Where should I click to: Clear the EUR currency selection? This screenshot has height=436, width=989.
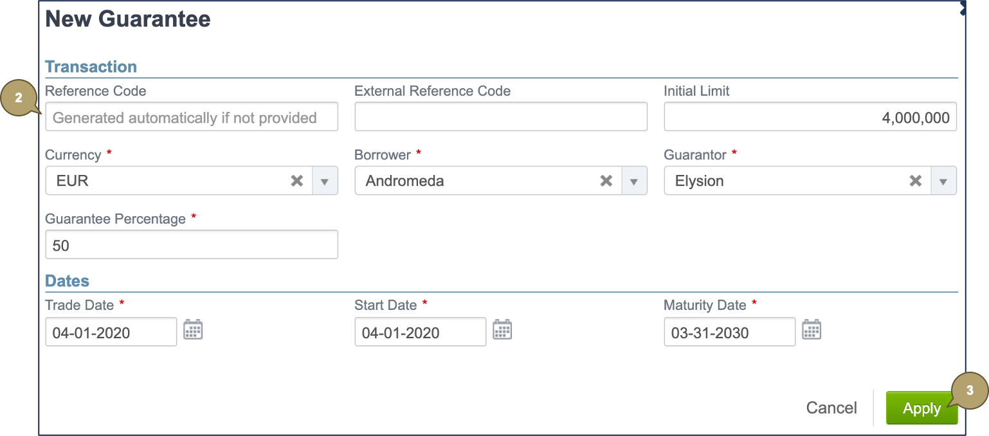click(x=296, y=181)
